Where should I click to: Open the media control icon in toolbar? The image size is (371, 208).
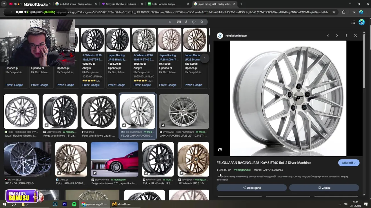[x=354, y=12]
